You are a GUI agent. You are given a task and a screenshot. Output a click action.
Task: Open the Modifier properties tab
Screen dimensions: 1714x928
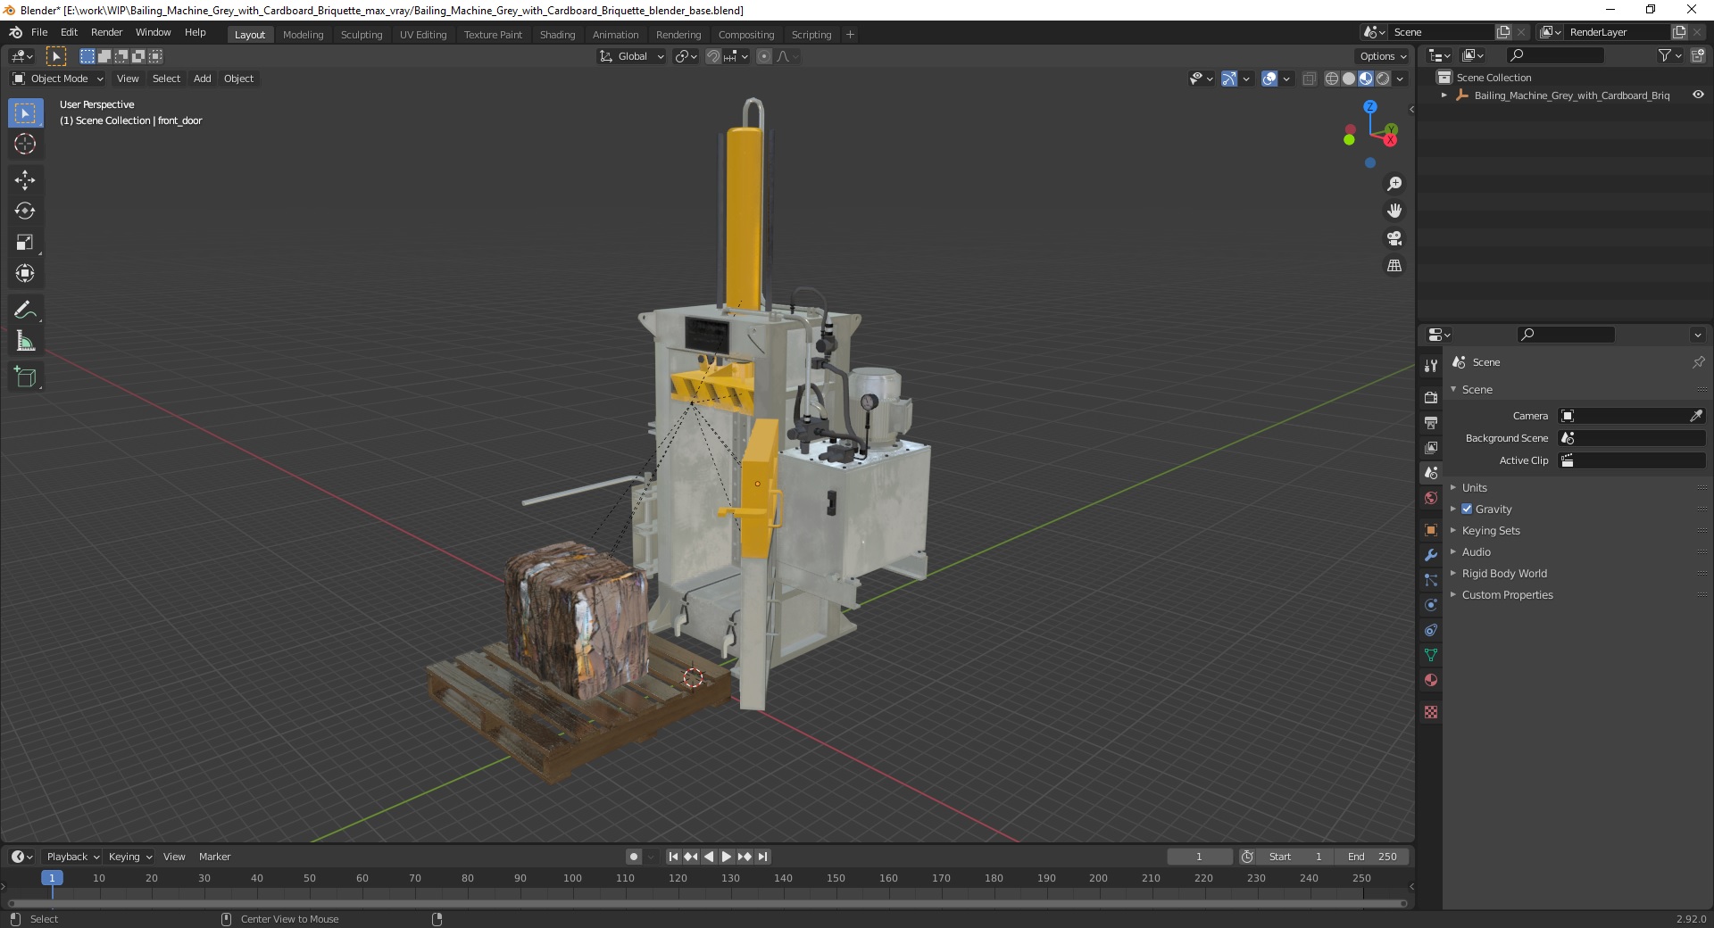tap(1431, 555)
